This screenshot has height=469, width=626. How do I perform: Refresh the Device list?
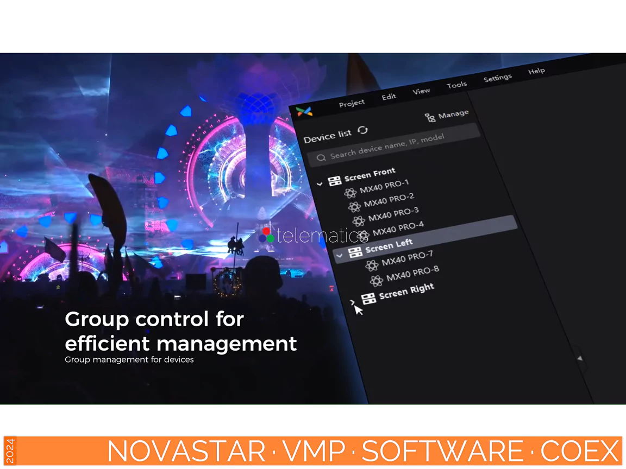click(362, 130)
